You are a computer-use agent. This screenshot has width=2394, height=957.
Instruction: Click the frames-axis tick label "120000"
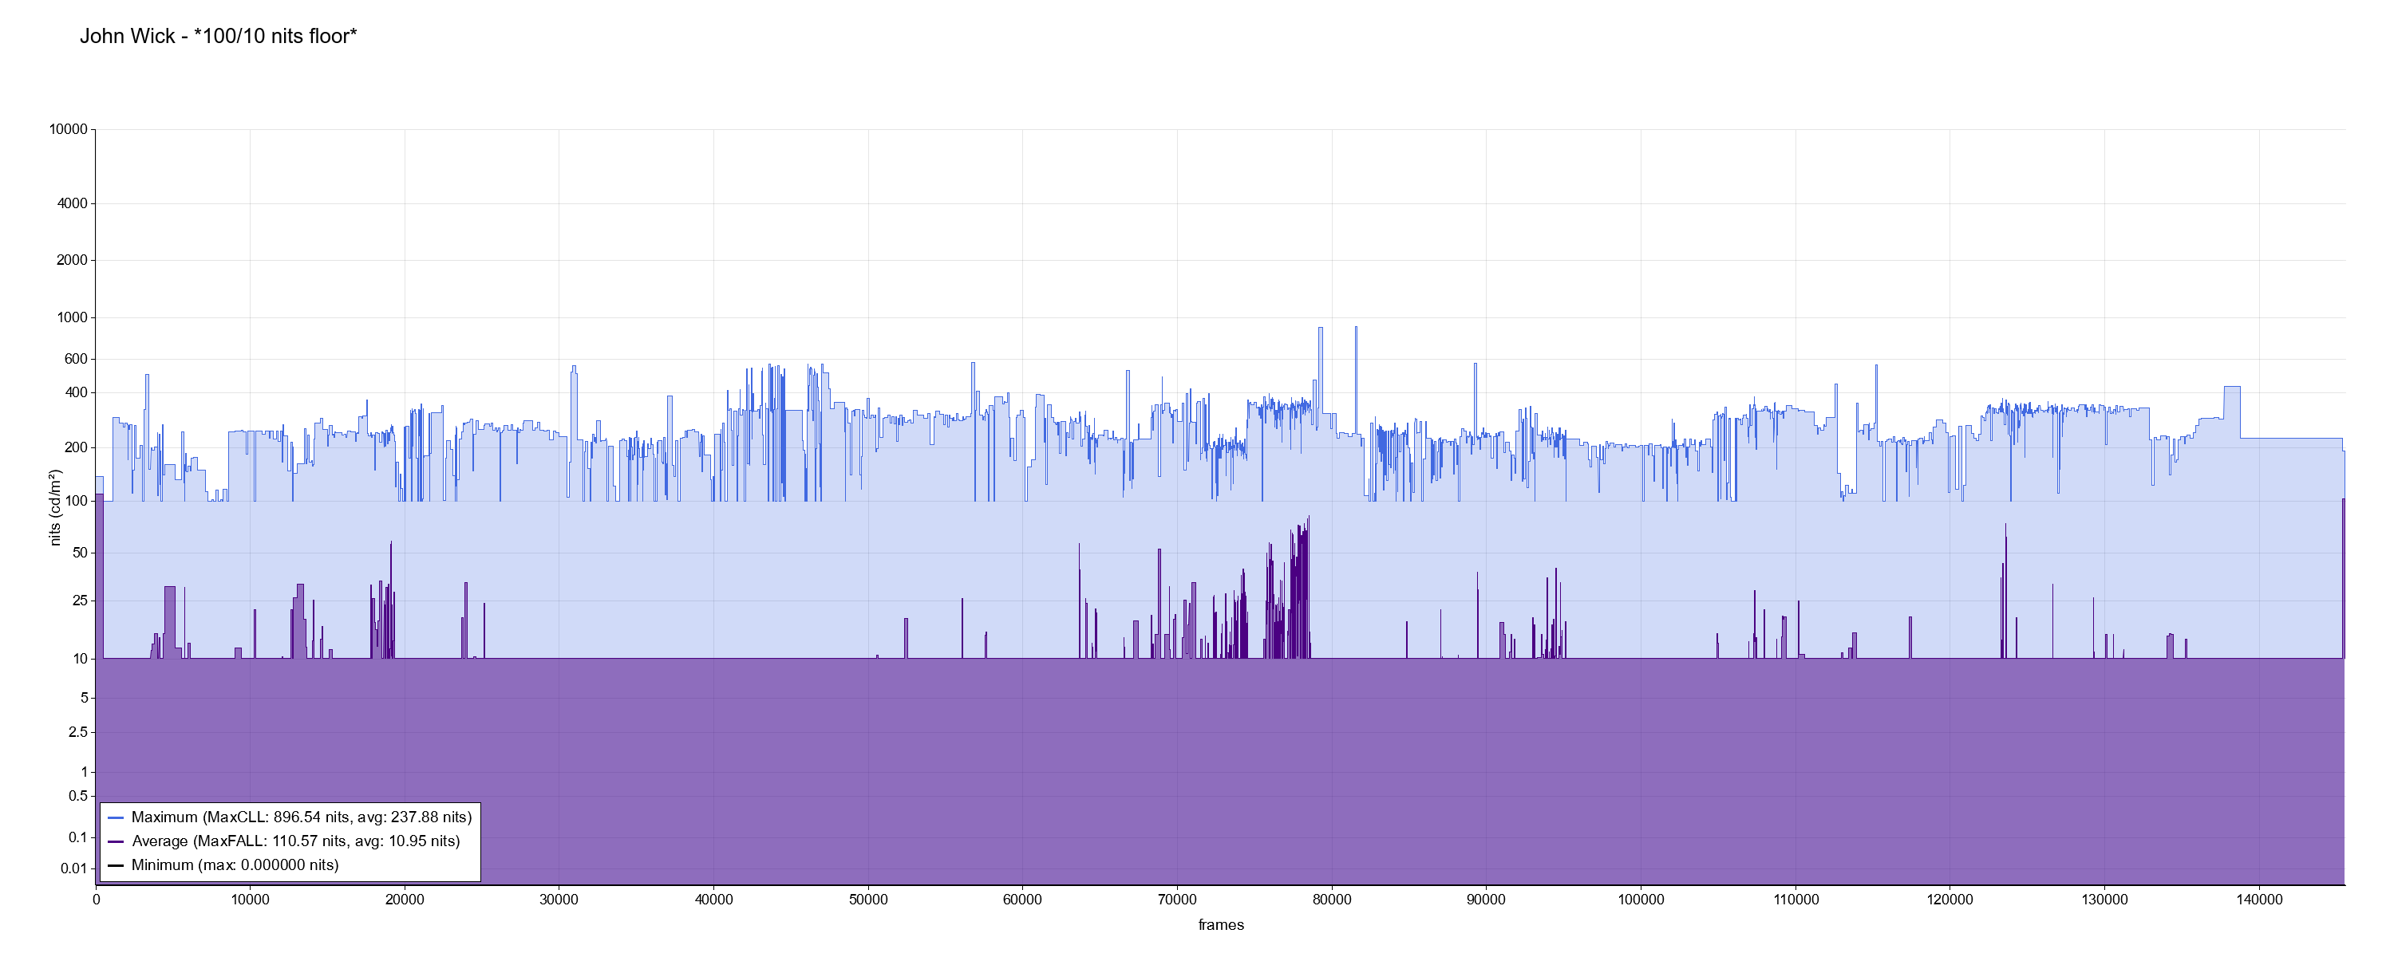coord(1950,900)
